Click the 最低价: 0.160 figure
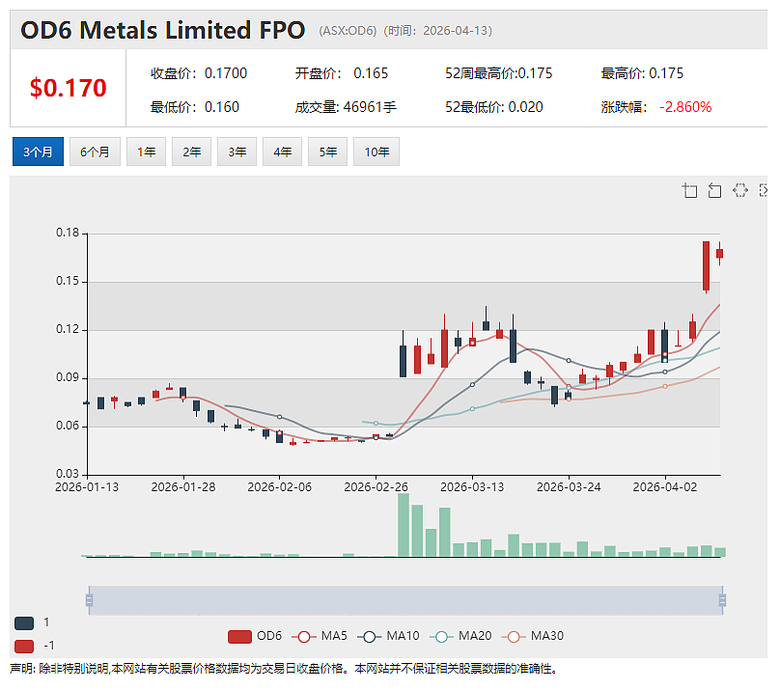Viewport: 780px width, 690px height. (195, 107)
